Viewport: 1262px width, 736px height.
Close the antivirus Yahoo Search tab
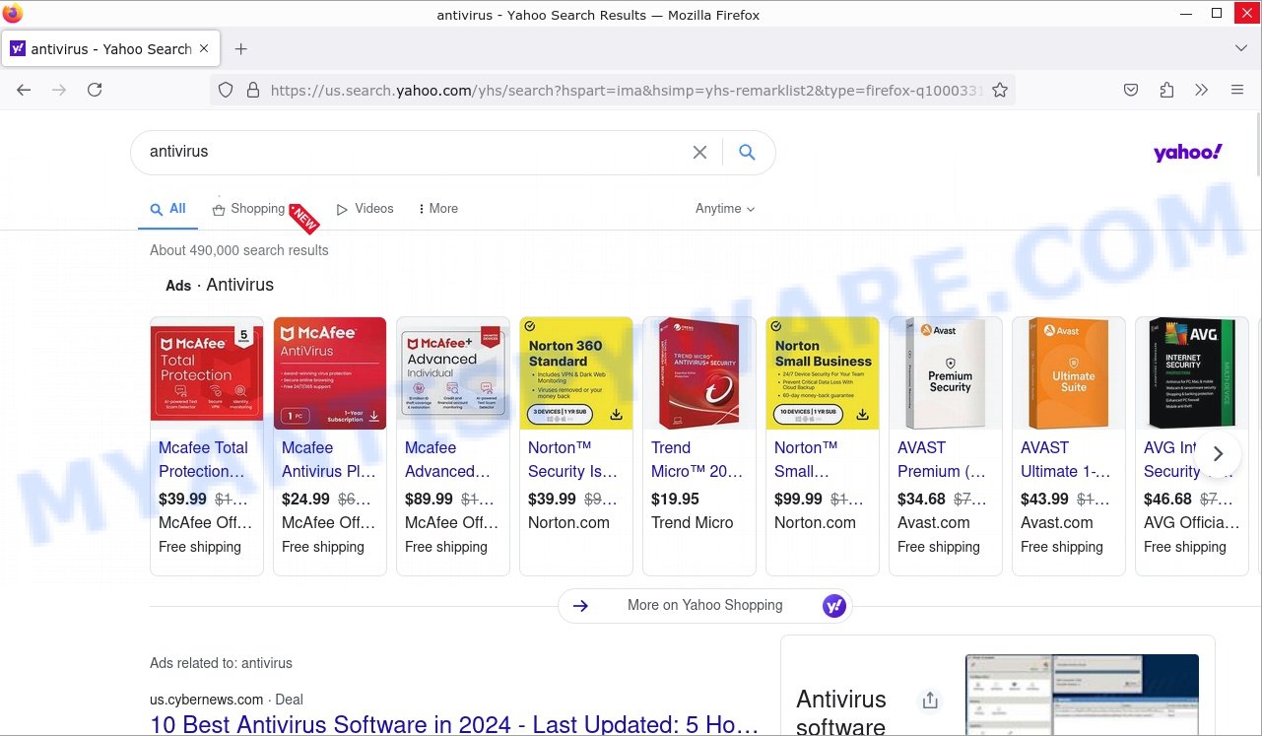pyautogui.click(x=204, y=48)
